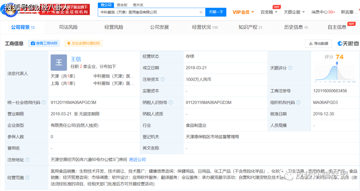Select the 查老板 search tab
360x191 pixels.
pyautogui.click(x=122, y=5)
